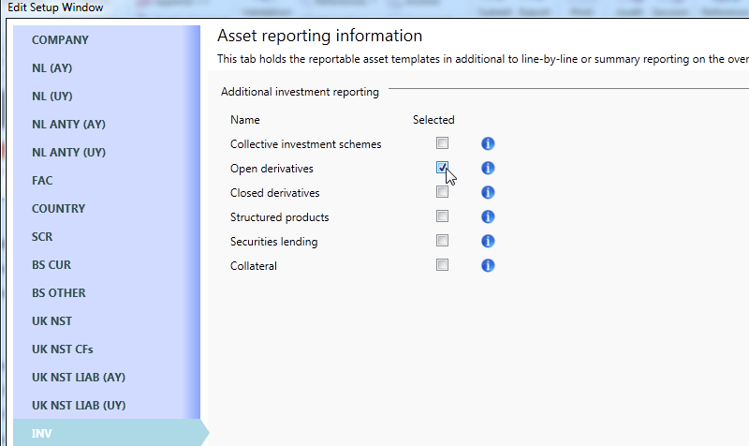The width and height of the screenshot is (749, 446).
Task: Click the active INV tab
Action: [x=110, y=433]
